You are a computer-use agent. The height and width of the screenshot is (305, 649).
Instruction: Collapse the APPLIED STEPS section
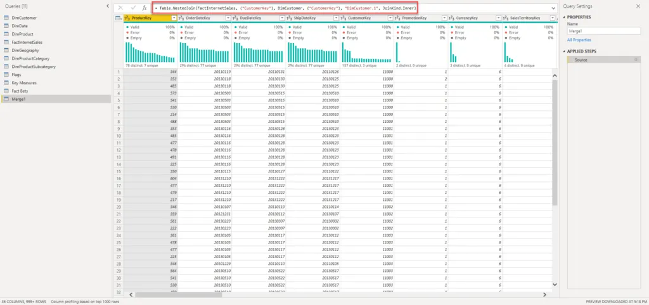[565, 51]
